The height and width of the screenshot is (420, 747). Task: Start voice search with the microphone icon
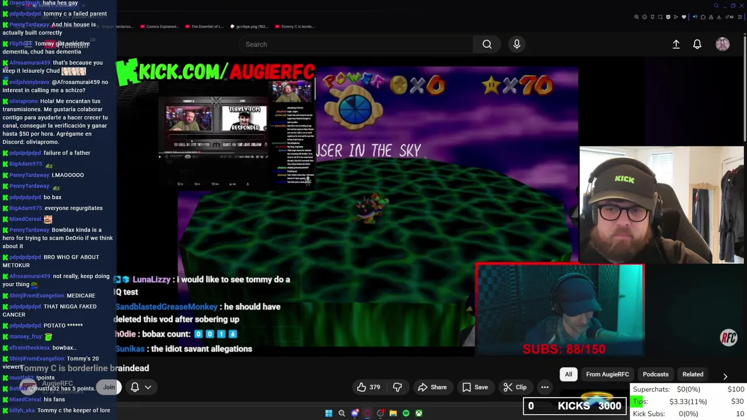pyautogui.click(x=516, y=44)
